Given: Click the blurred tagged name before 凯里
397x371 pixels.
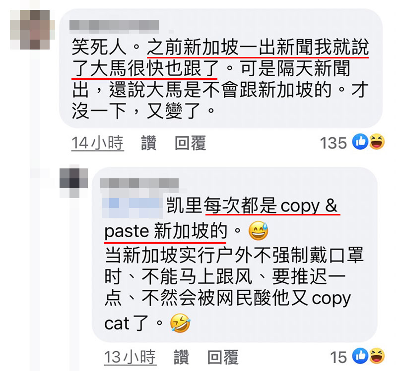Looking at the screenshot, I should 132,206.
